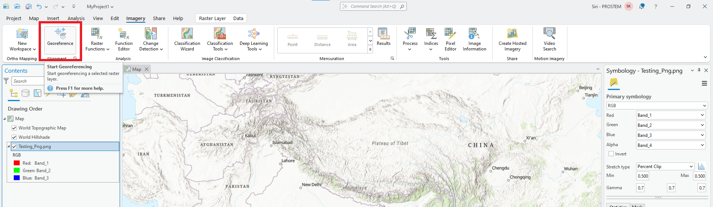
Task: Open mensuration Results
Action: coord(383,37)
